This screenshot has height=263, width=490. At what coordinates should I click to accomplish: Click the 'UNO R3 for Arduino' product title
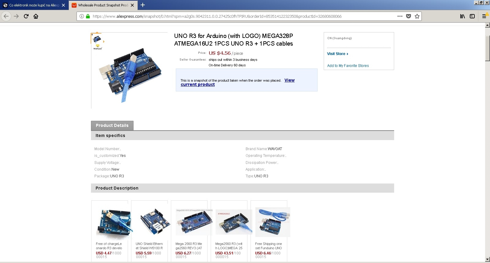click(233, 40)
